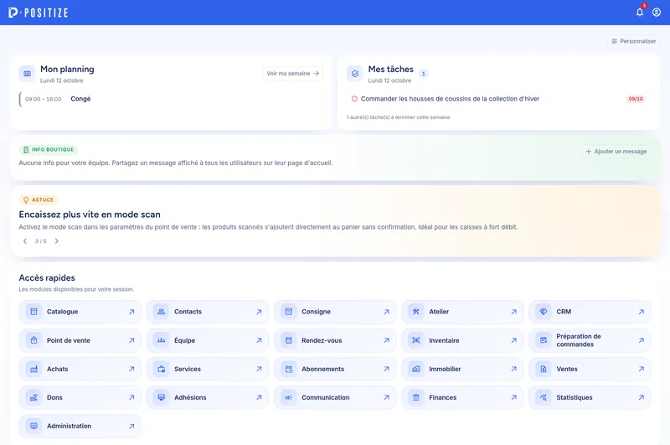Show next astuce tip
This screenshot has height=445, width=670.
(56, 241)
